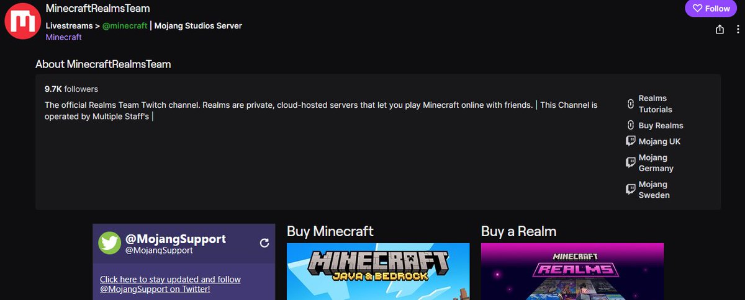Screen dimensions: 745x300
Task: Click the Twitch icon beside Mojang UK
Action: coord(630,141)
